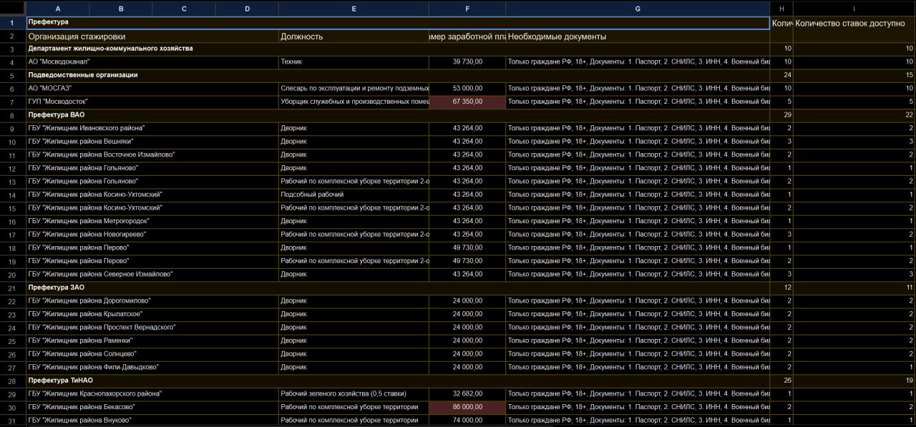Click the "Префектура" cell in row 1
Viewport: 916px width, 427px height.
pyautogui.click(x=398, y=23)
